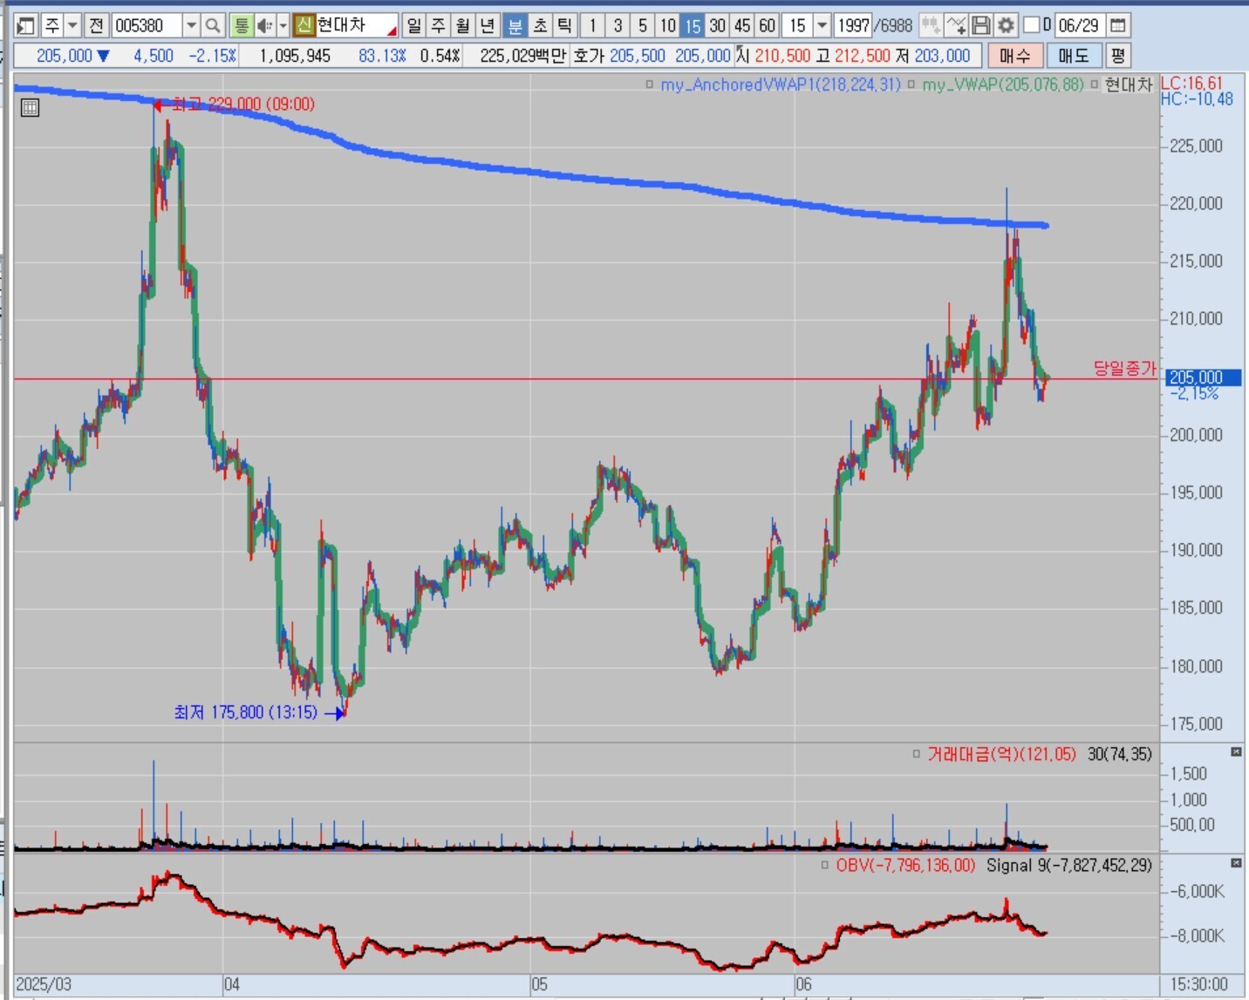This screenshot has height=1000, width=1249.
Task: Click the 매수 buy button
Action: click(1014, 56)
